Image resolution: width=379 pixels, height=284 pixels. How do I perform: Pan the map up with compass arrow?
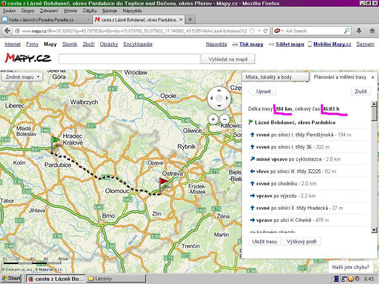click(x=219, y=90)
